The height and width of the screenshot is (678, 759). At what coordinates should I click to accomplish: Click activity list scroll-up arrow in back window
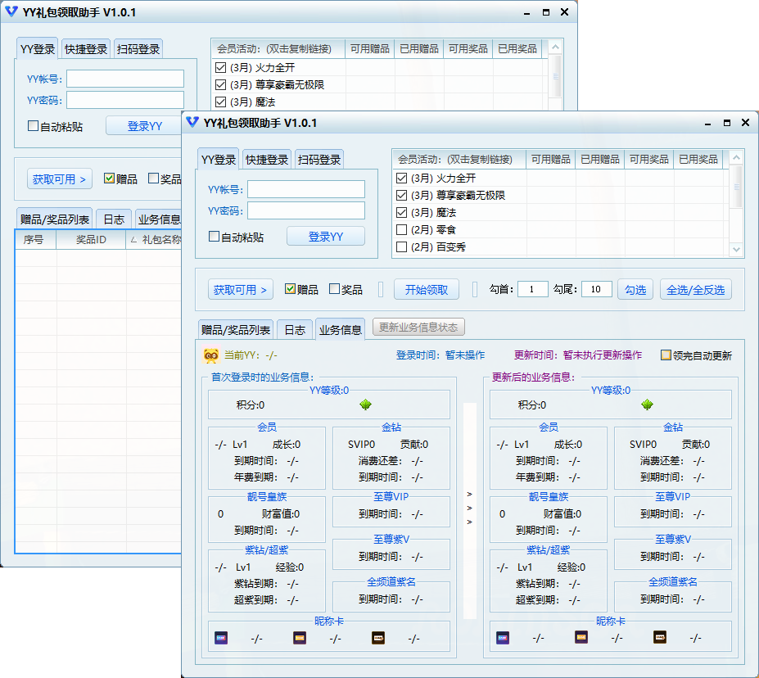click(x=556, y=47)
